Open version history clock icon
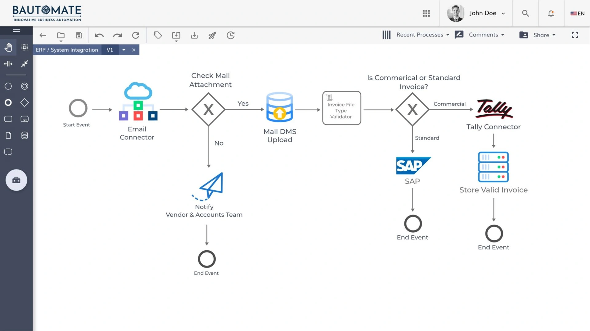590x331 pixels. [x=230, y=35]
